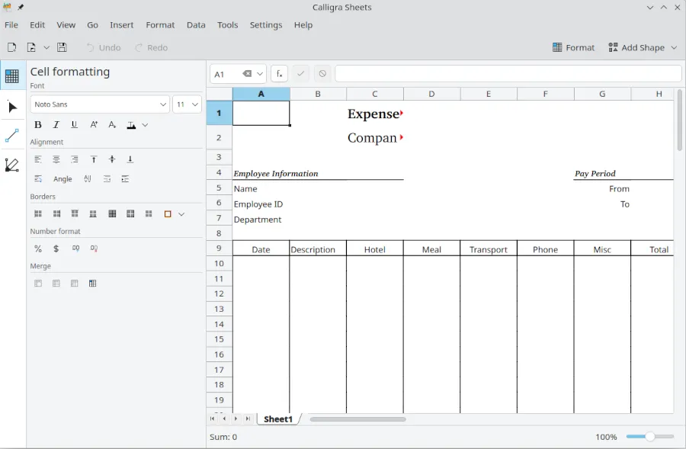Apply italic formatting to the cell

tap(56, 124)
